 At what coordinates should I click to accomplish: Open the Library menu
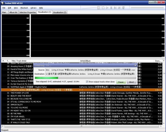[x=33, y=8]
